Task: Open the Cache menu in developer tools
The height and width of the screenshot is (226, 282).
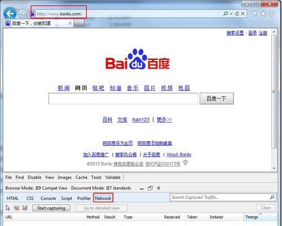Action: [81, 177]
